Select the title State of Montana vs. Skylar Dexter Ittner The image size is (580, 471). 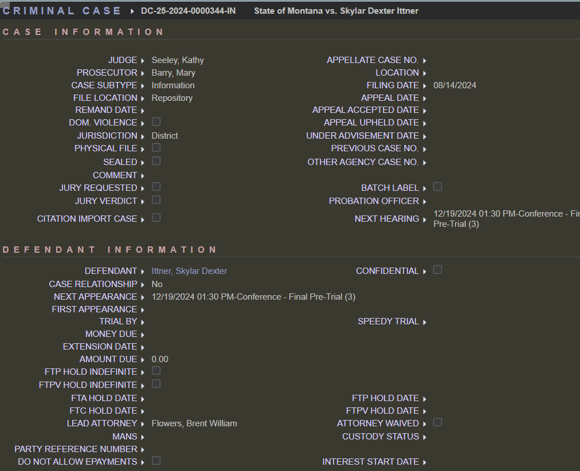click(x=336, y=11)
